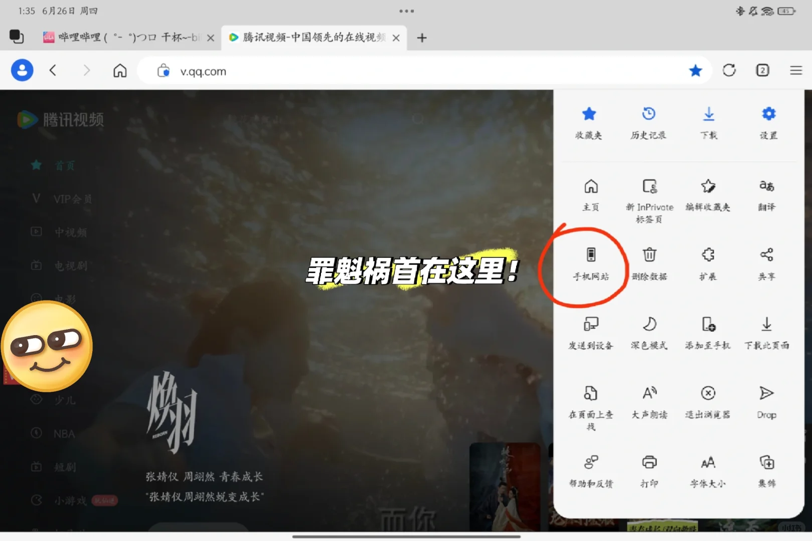Open the user profile avatar

[x=22, y=71]
